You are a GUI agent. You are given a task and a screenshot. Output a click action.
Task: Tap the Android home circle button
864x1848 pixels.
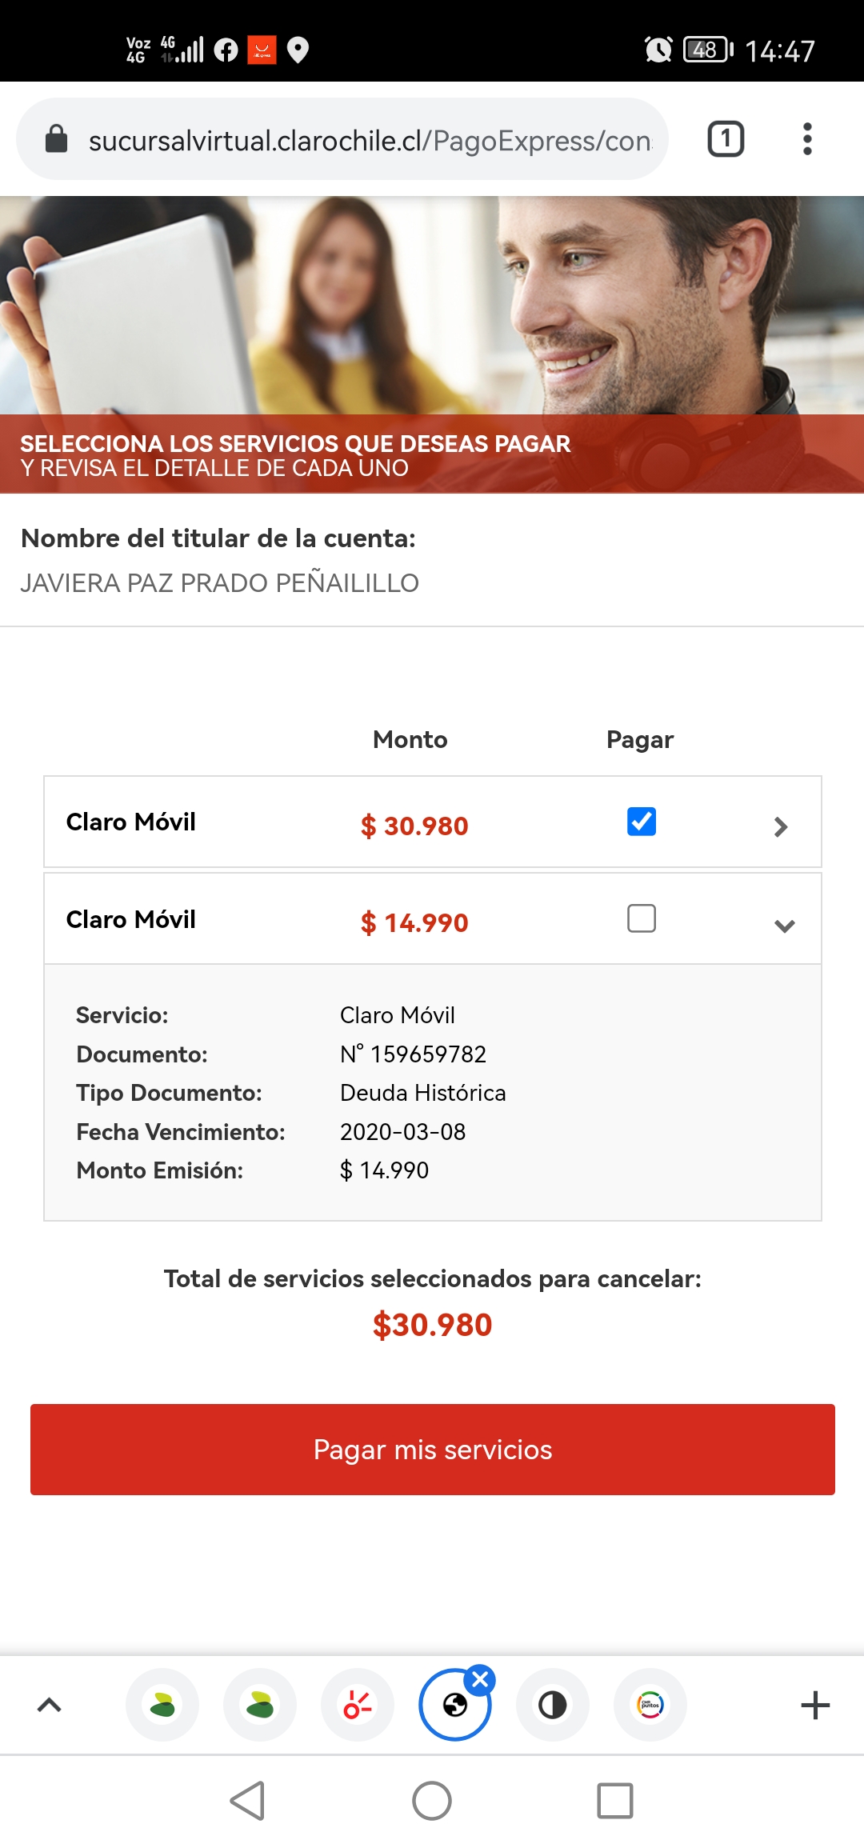click(x=432, y=1801)
